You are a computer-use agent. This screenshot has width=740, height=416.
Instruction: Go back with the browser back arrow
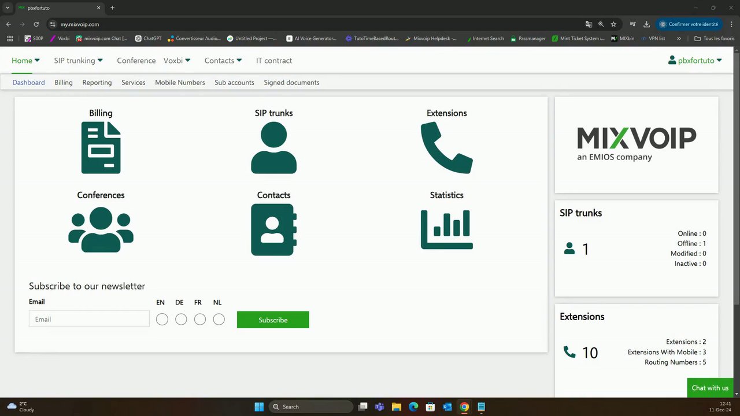(8, 24)
